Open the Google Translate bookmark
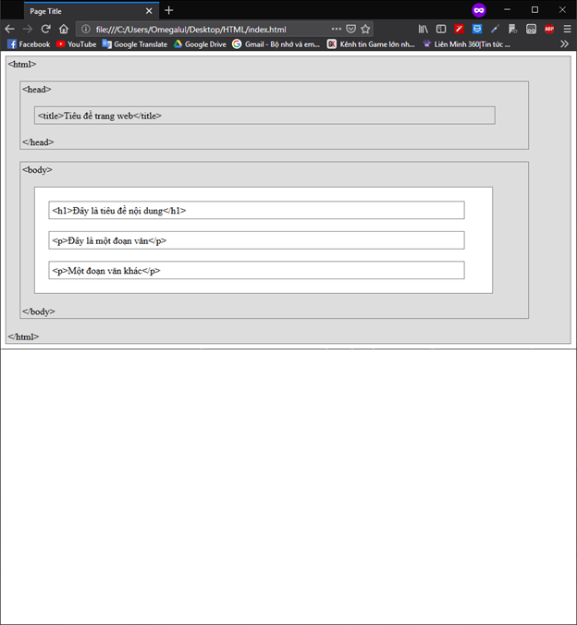 pyautogui.click(x=135, y=43)
